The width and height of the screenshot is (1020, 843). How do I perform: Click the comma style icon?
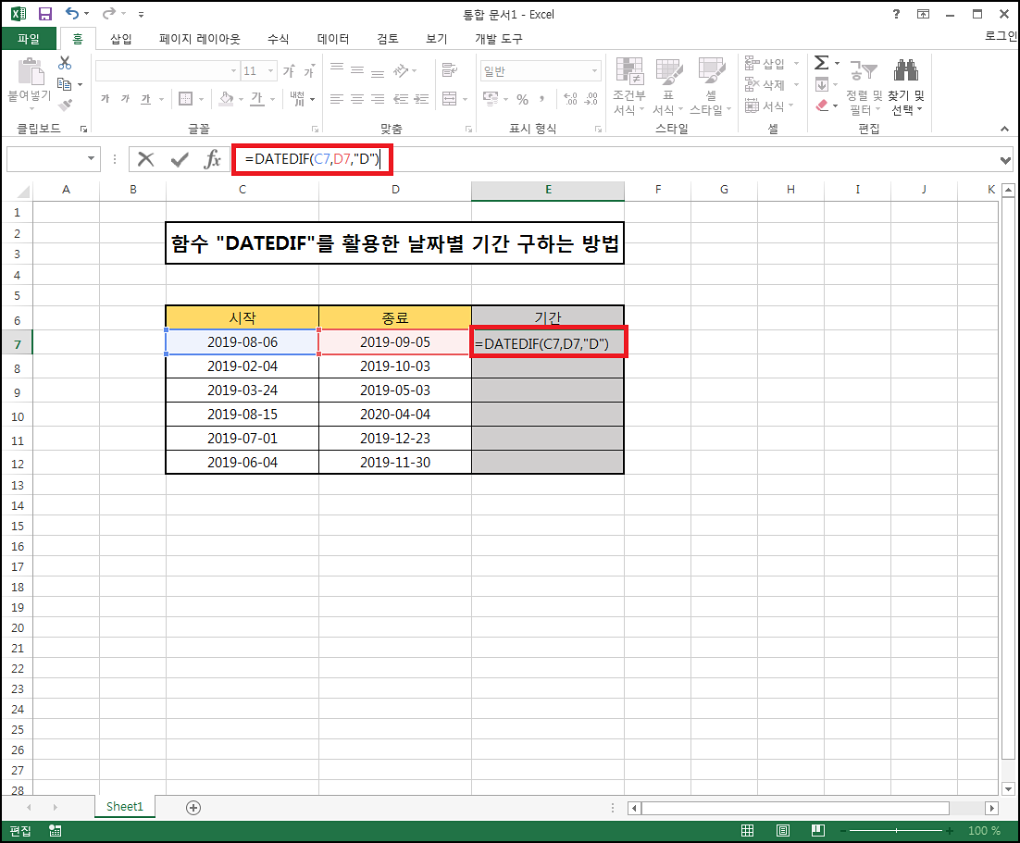click(x=541, y=99)
